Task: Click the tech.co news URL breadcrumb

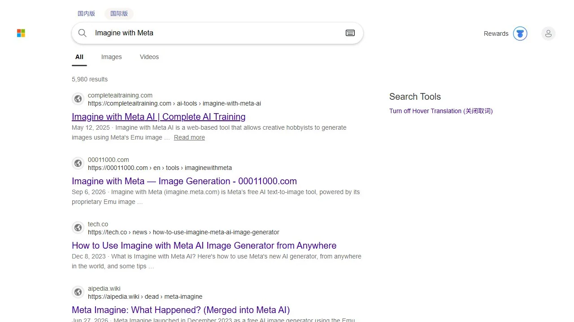Action: (x=183, y=232)
